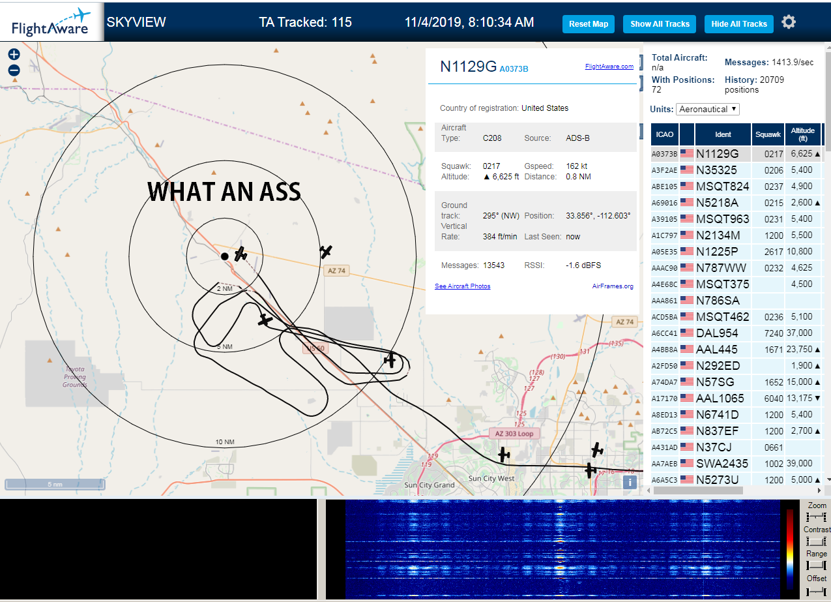This screenshot has width=831, height=602.
Task: Click the US flag in the N35325 row
Action: coord(687,170)
